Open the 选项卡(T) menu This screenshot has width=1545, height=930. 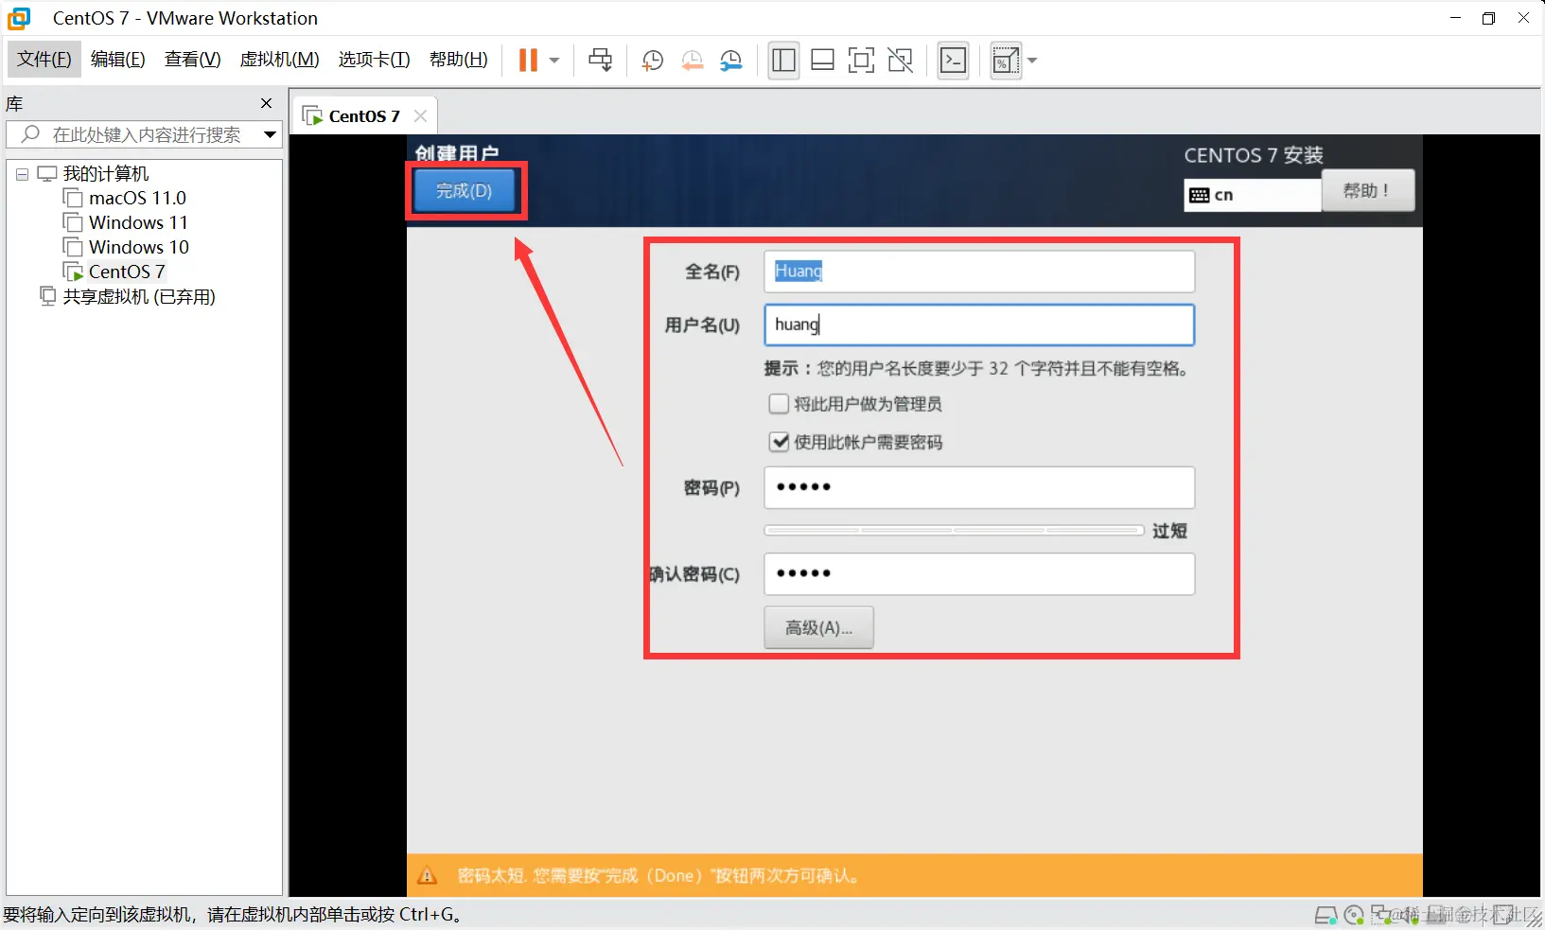pos(374,60)
